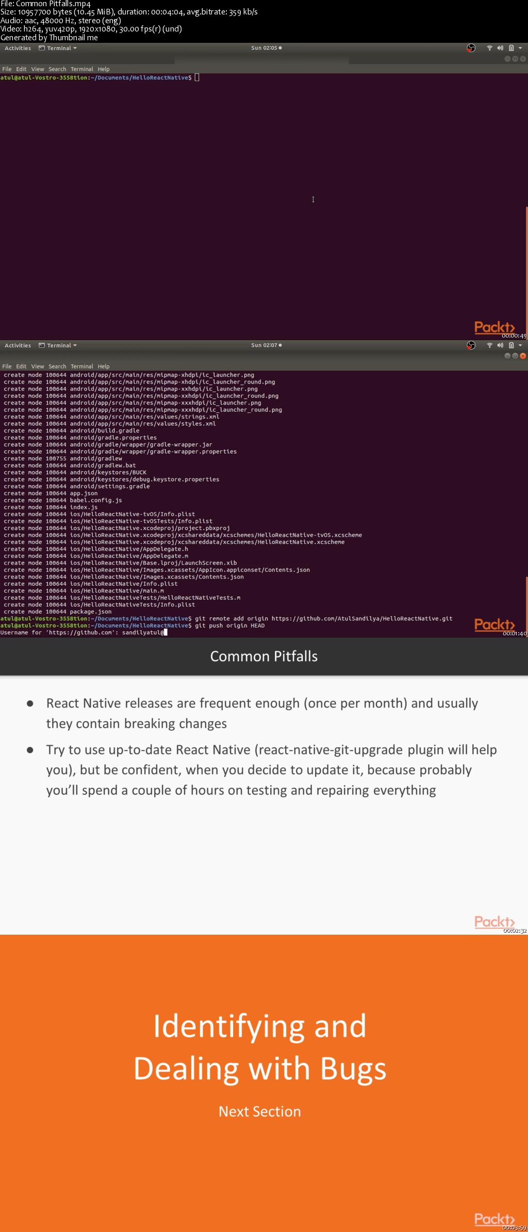Open File menu in the git-output terminal
Screen dimensions: 528x1232
7,366
